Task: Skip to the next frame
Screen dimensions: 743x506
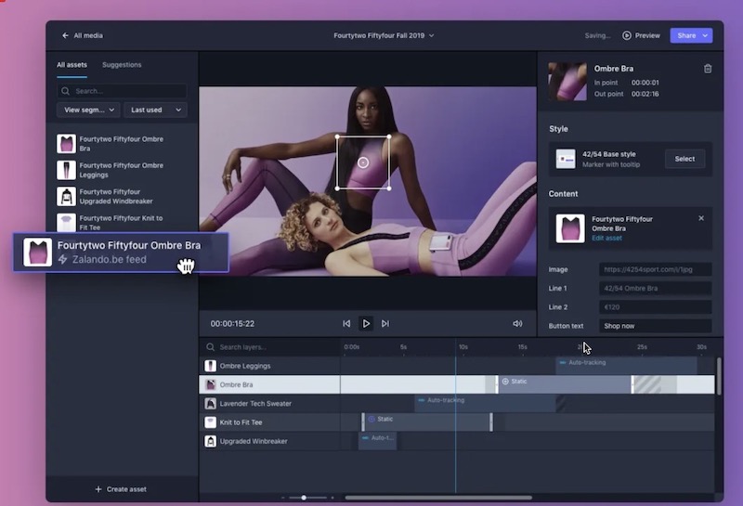Action: pyautogui.click(x=385, y=324)
